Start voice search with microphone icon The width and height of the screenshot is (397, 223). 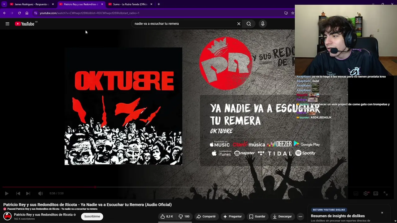(263, 24)
